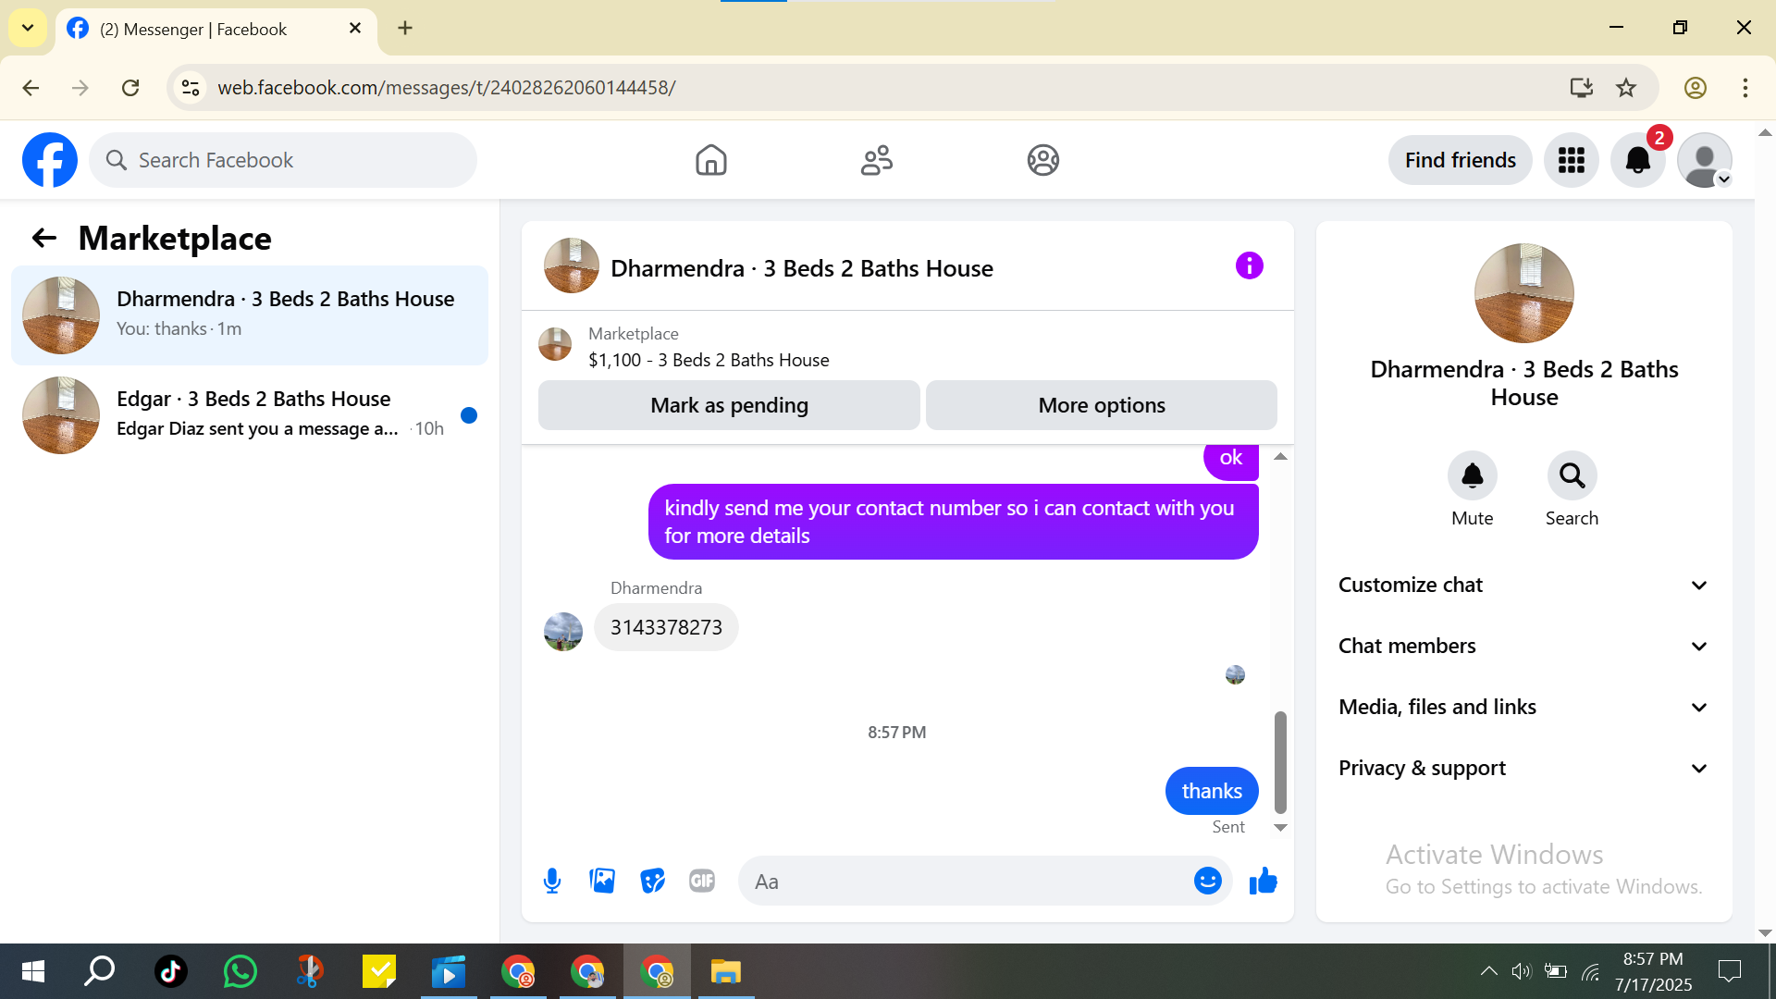Screen dimensions: 1776x999
Task: Expand Privacy & support section
Action: click(1523, 768)
